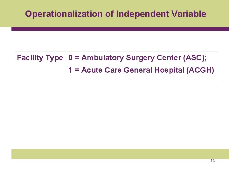Click the words 'Acute Care' in the table

point(101,70)
